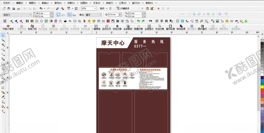264x133 pixels.
Task: Pick the yellow palette swatch
Action: (x=262, y=87)
